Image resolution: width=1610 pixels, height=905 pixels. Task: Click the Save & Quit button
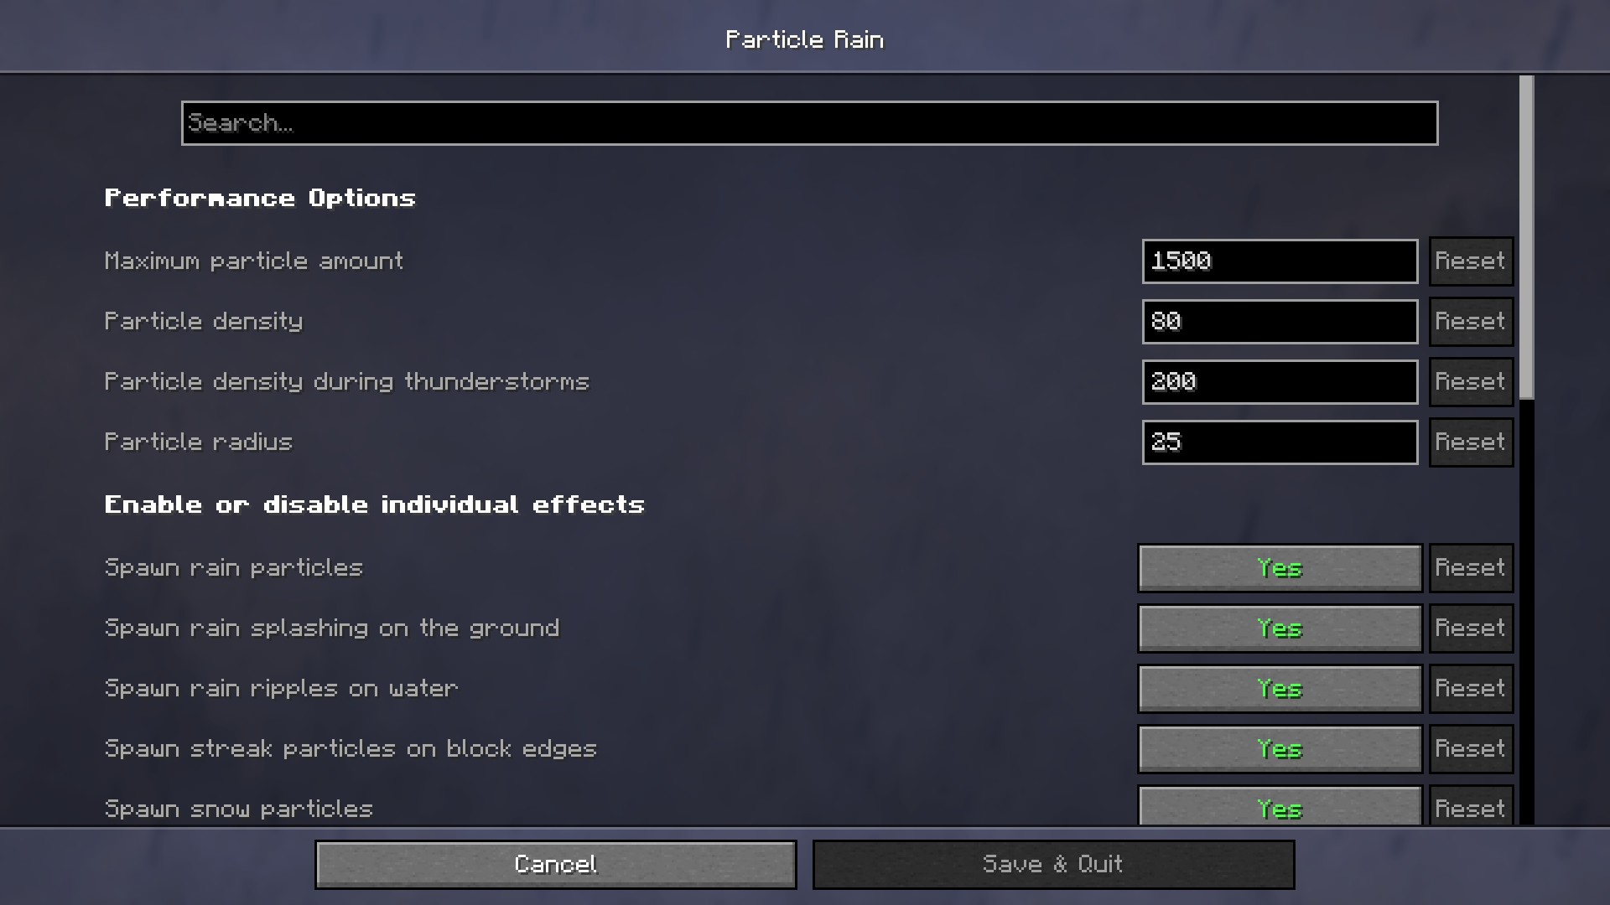1053,865
